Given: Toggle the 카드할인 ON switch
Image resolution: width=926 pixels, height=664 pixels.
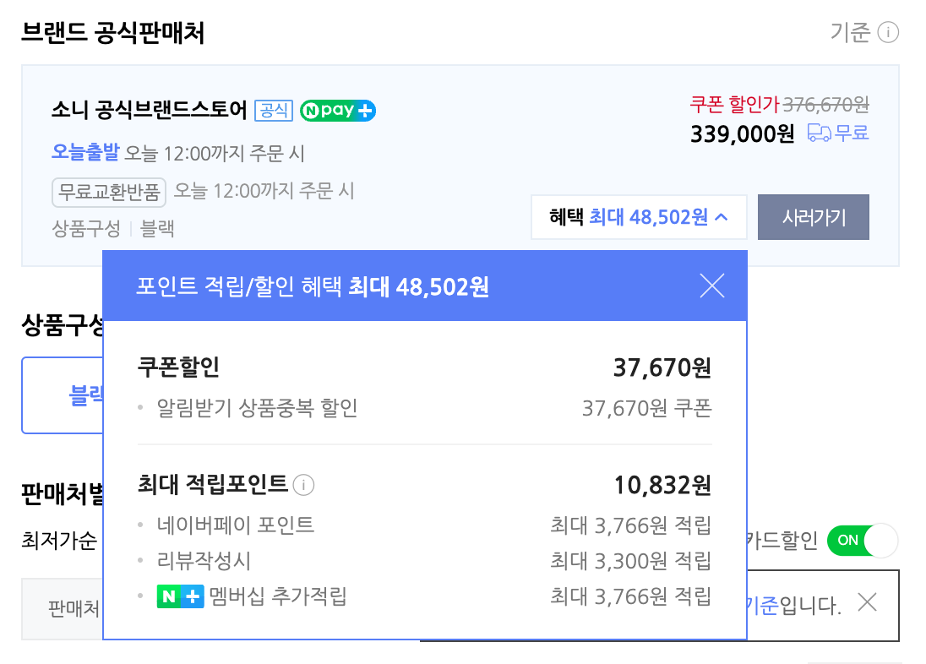Looking at the screenshot, I should pyautogui.click(x=863, y=540).
